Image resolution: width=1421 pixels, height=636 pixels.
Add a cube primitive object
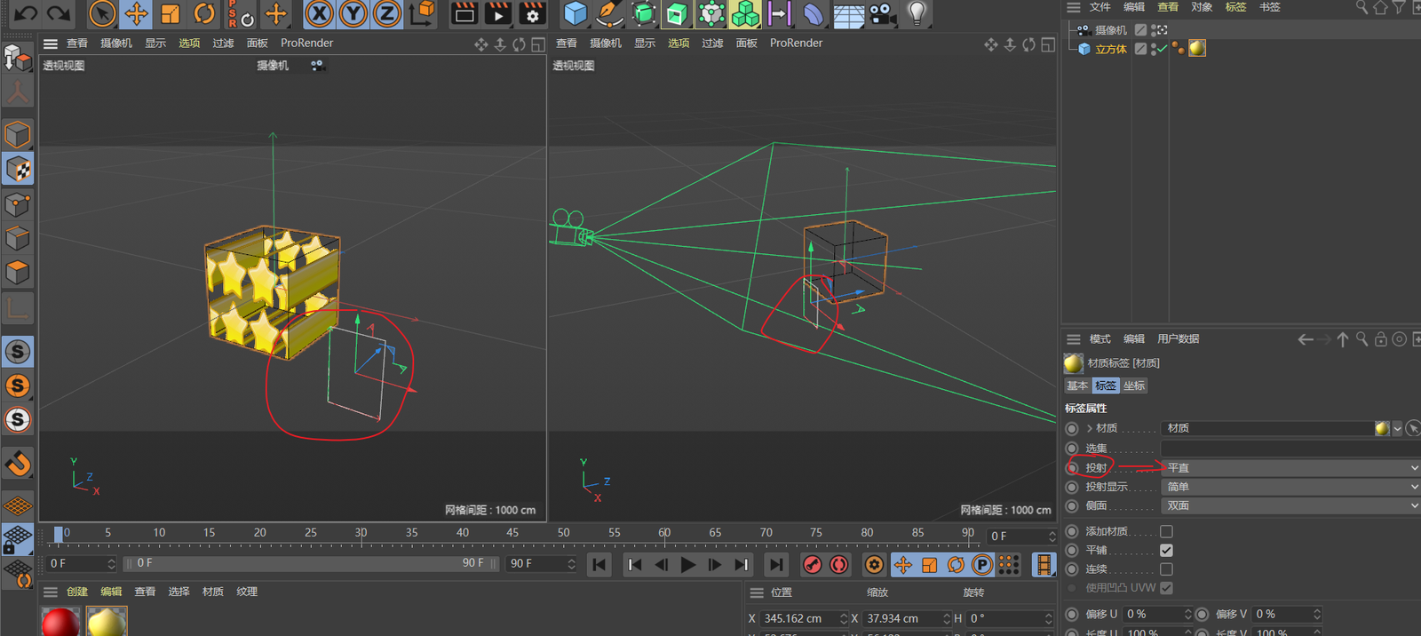[x=576, y=13]
